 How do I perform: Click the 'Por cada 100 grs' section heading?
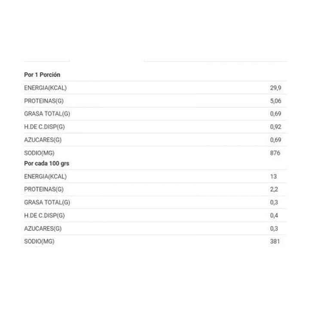tap(46, 163)
